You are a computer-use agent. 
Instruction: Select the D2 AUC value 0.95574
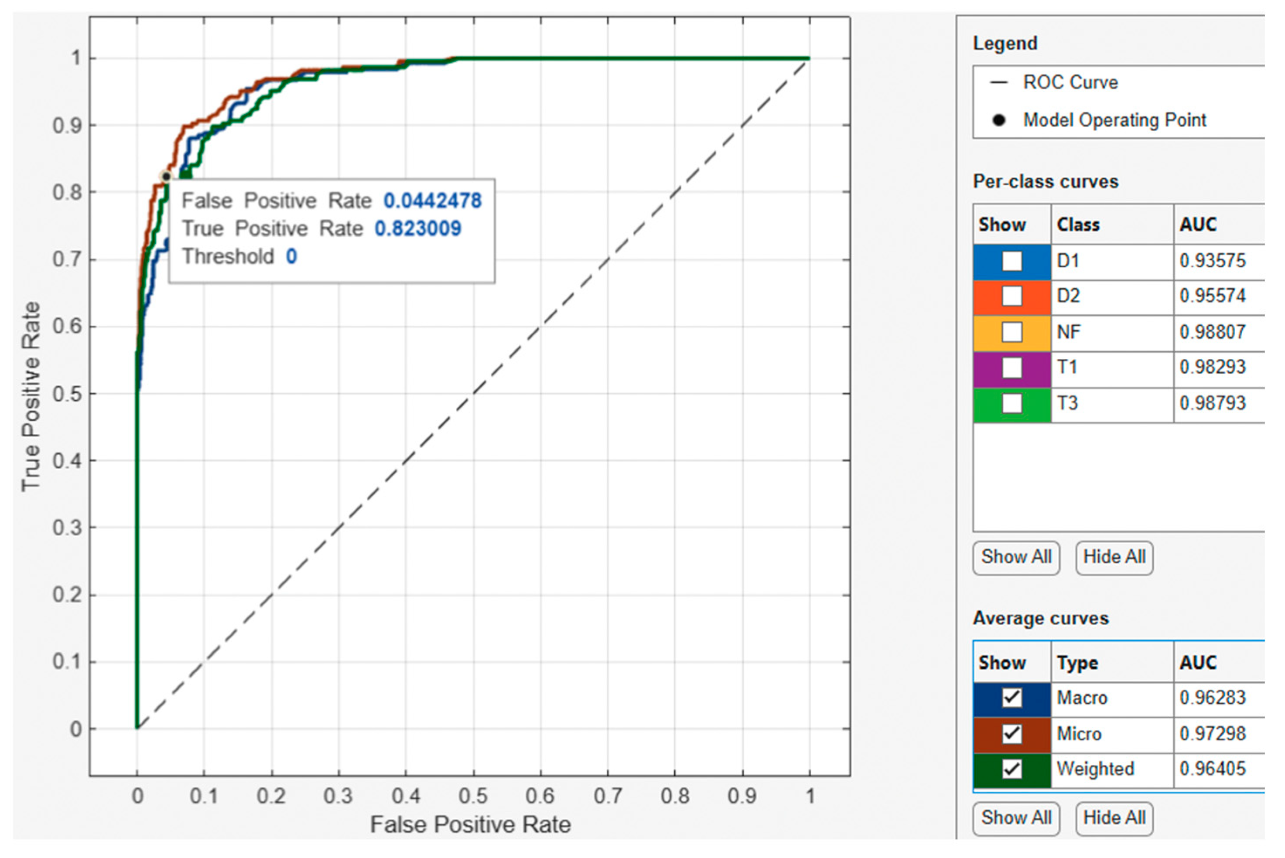coord(1212,296)
